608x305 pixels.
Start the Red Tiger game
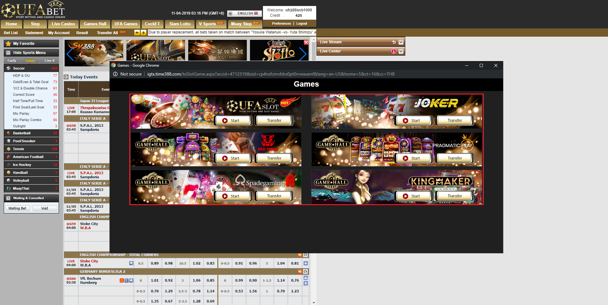234,158
